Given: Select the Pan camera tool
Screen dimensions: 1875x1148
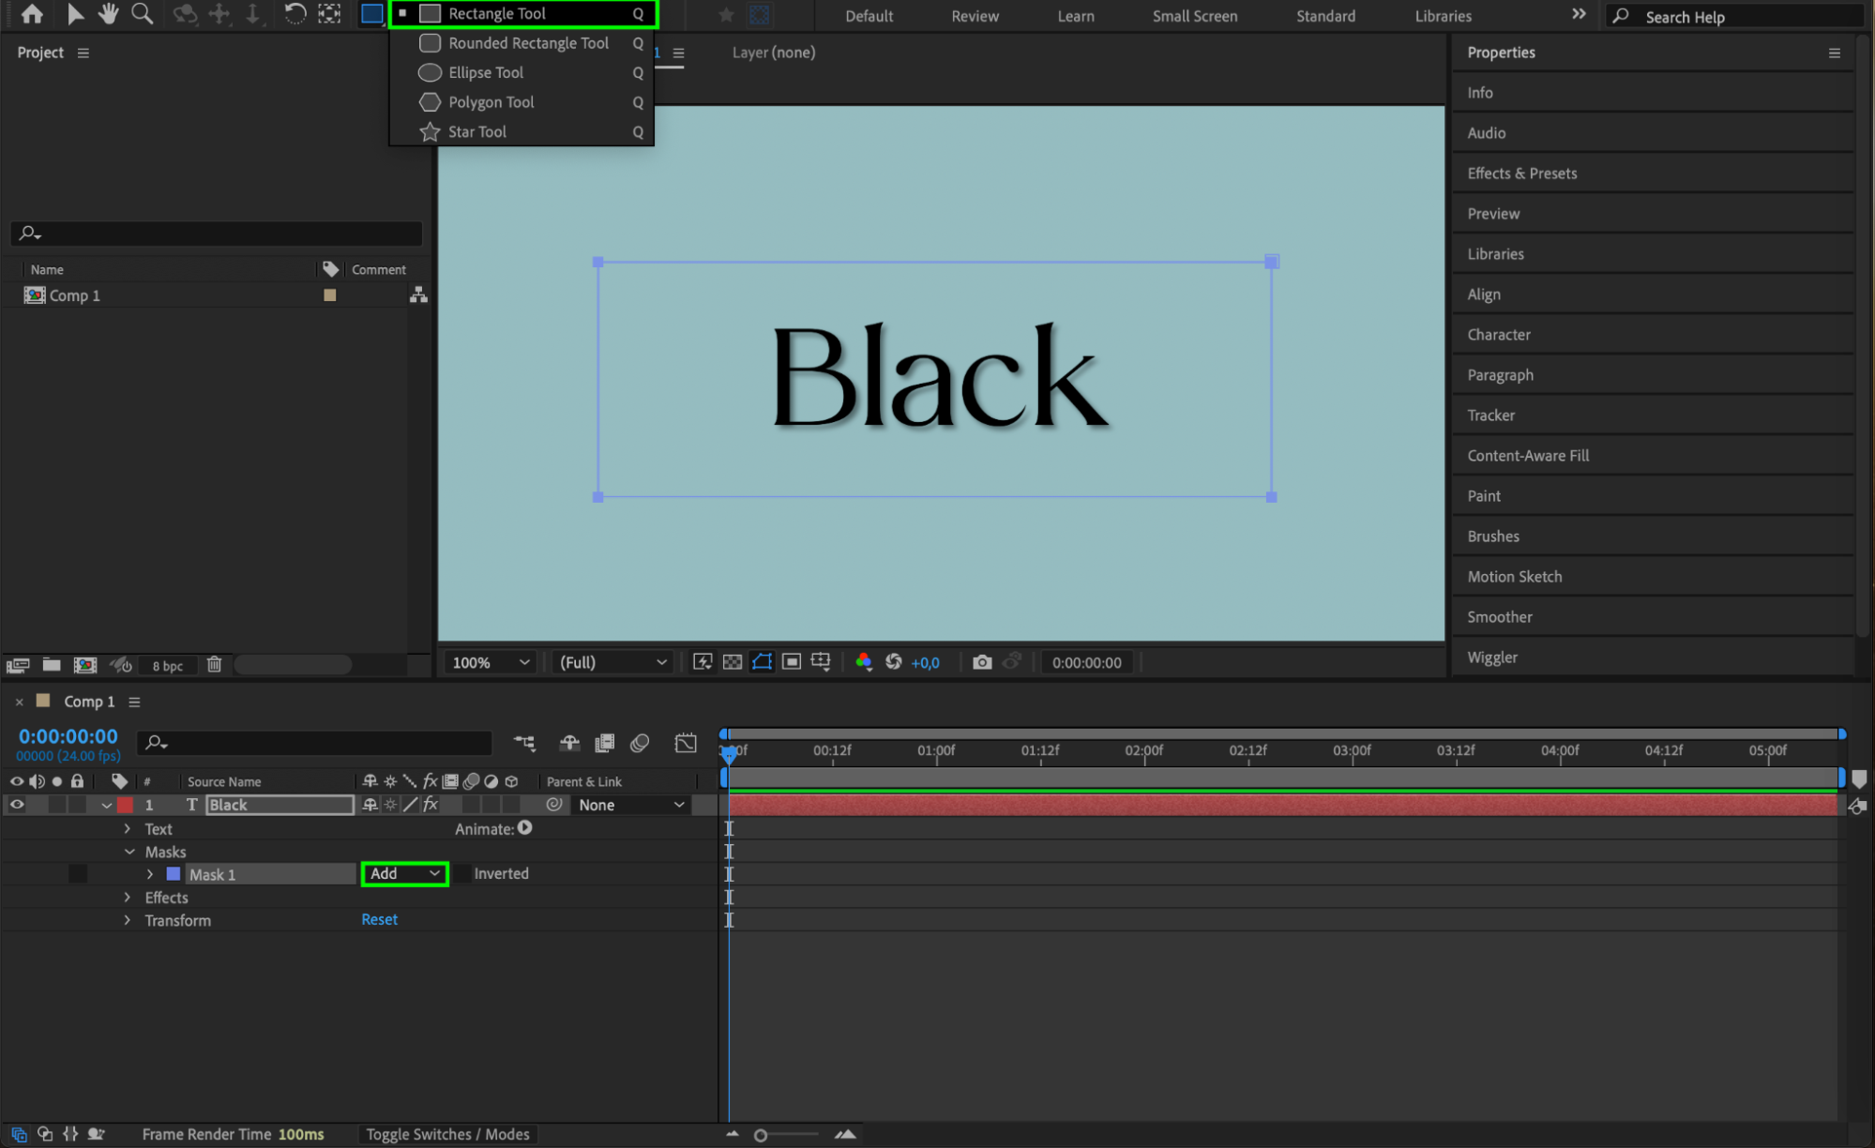Looking at the screenshot, I should [219, 13].
